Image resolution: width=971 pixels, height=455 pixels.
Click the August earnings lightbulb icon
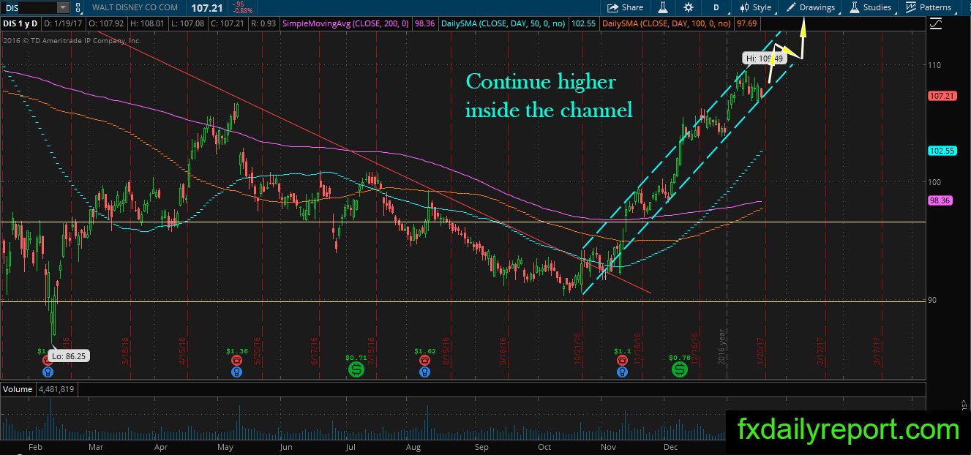(424, 372)
